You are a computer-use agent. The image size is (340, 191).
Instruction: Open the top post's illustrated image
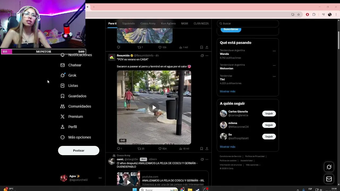pos(145,36)
